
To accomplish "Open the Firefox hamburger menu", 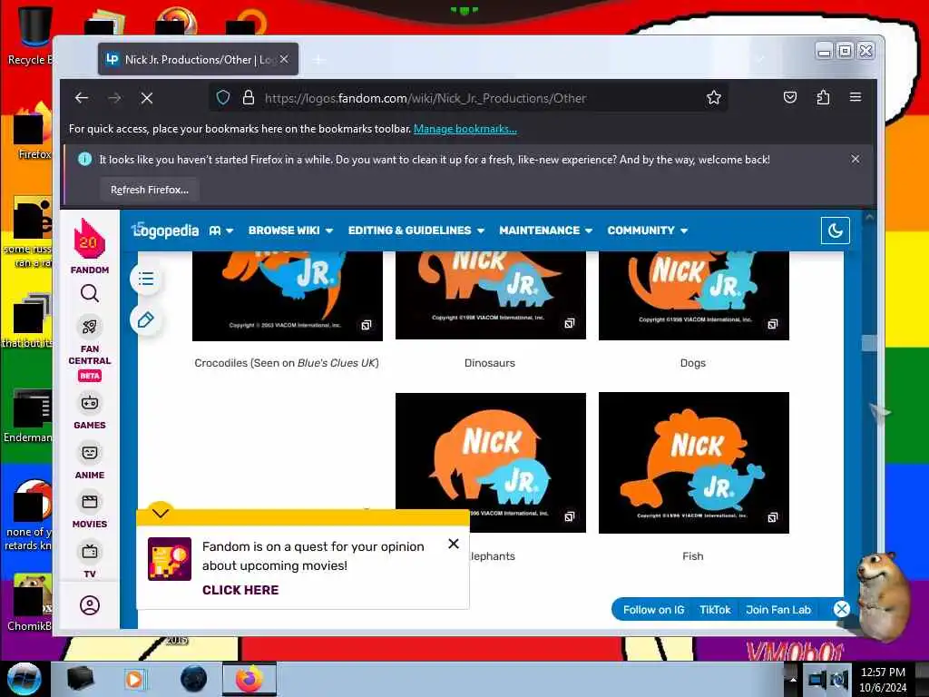I will coord(855,96).
